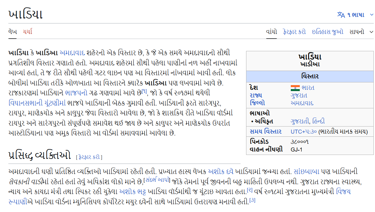Click the ખાડિયા page title heading
The height and width of the screenshot is (212, 375).
pyautogui.click(x=25, y=15)
